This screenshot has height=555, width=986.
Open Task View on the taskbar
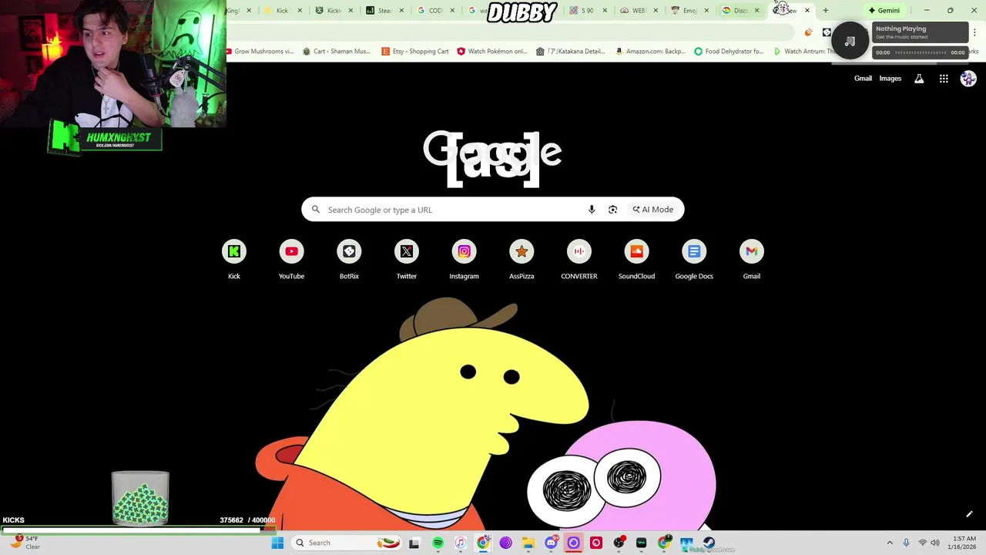click(414, 543)
